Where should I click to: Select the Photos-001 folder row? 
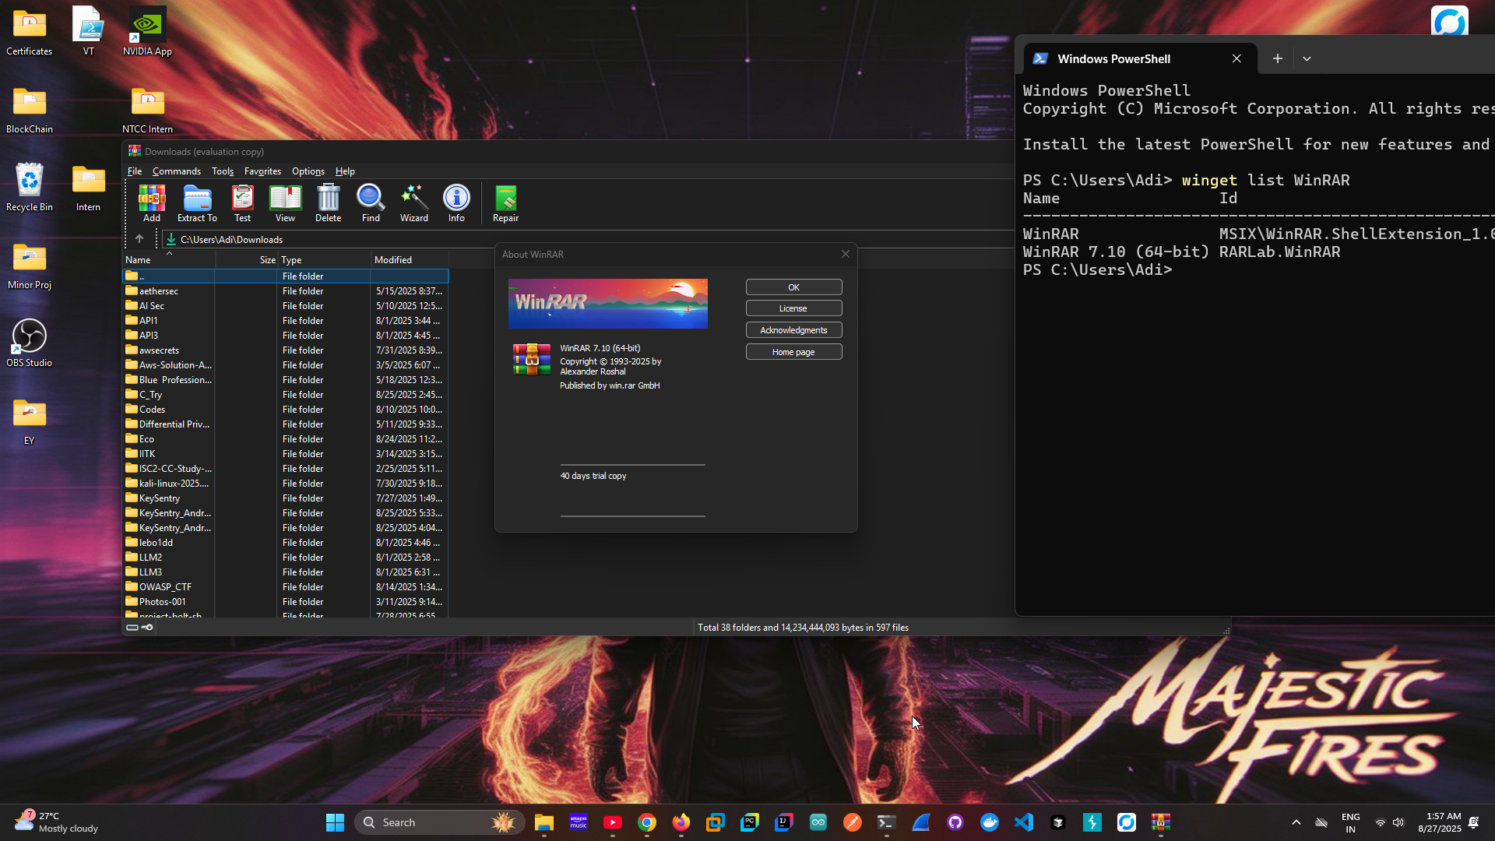(x=286, y=602)
